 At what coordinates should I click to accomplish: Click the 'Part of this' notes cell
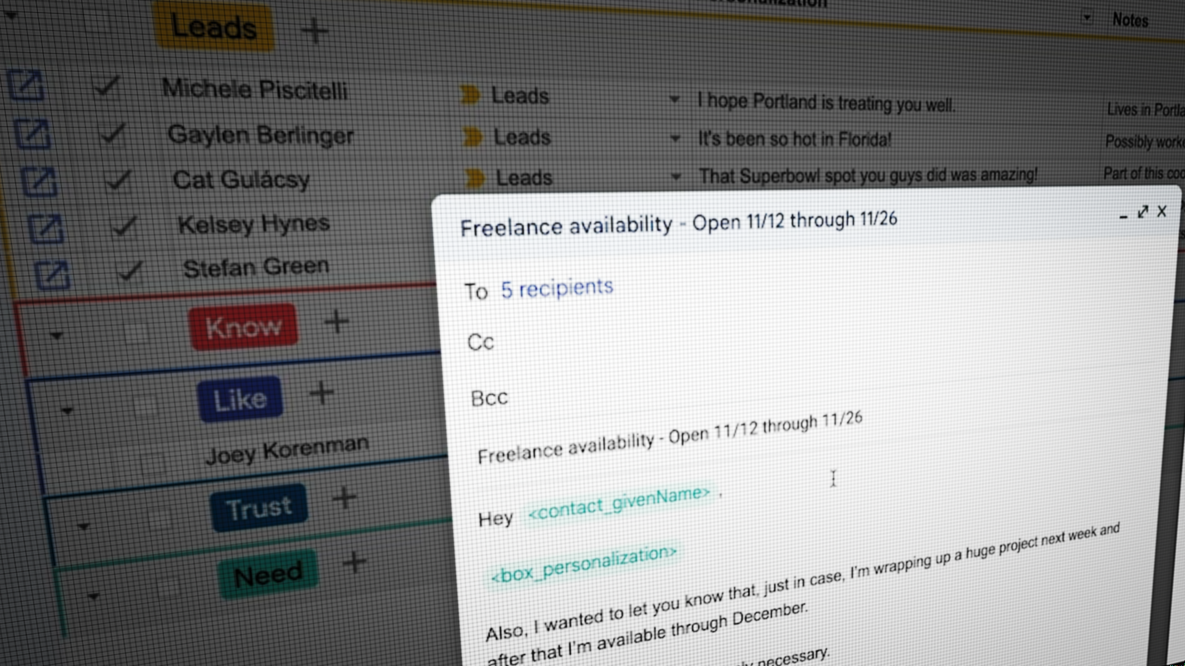point(1144,173)
